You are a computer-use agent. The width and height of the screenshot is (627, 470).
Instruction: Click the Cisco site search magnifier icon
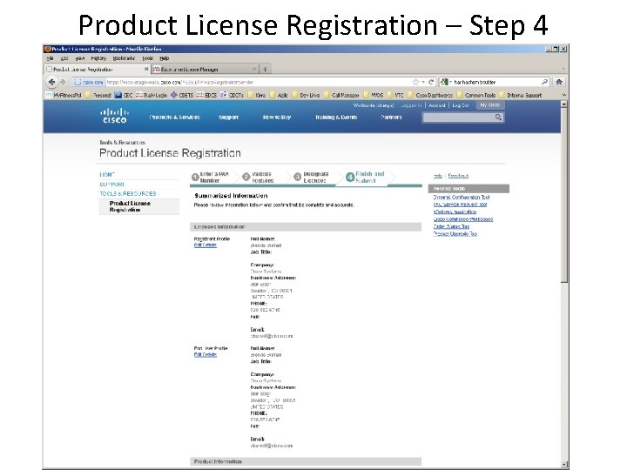[x=498, y=117]
